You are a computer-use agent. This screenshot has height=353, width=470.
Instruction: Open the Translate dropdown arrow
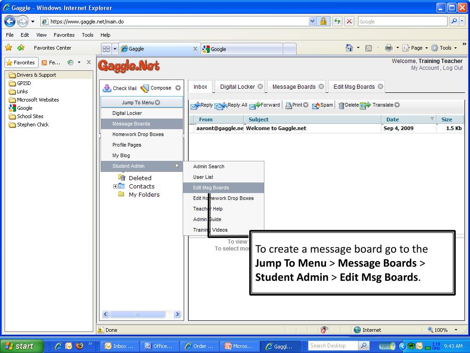coord(397,105)
